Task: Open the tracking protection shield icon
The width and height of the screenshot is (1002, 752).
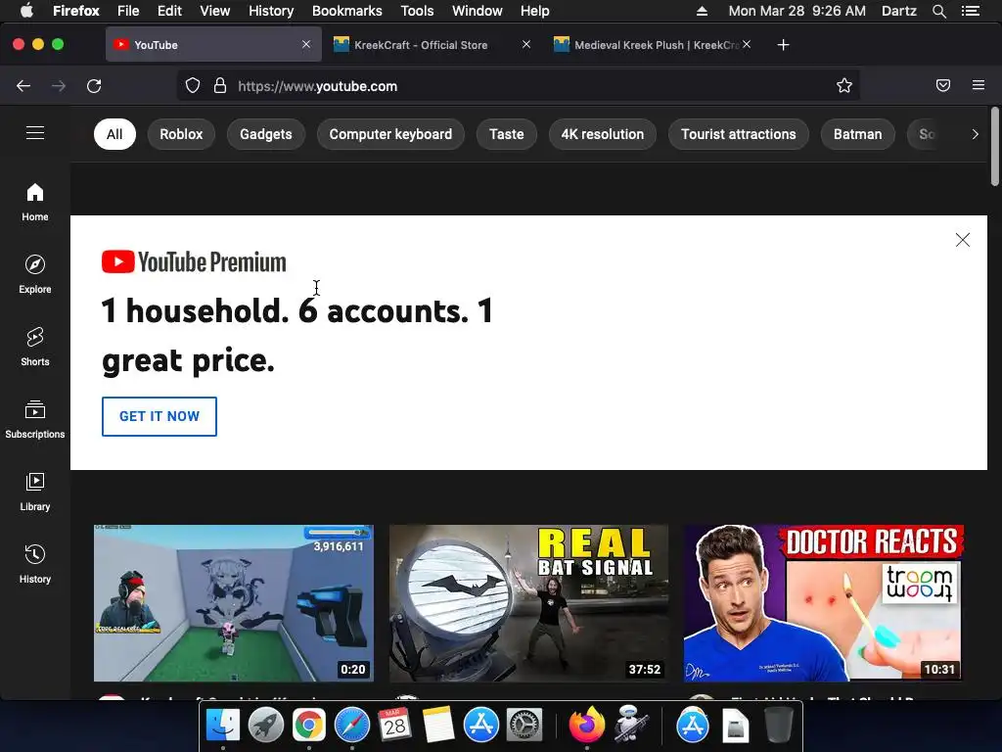Action: (x=193, y=86)
